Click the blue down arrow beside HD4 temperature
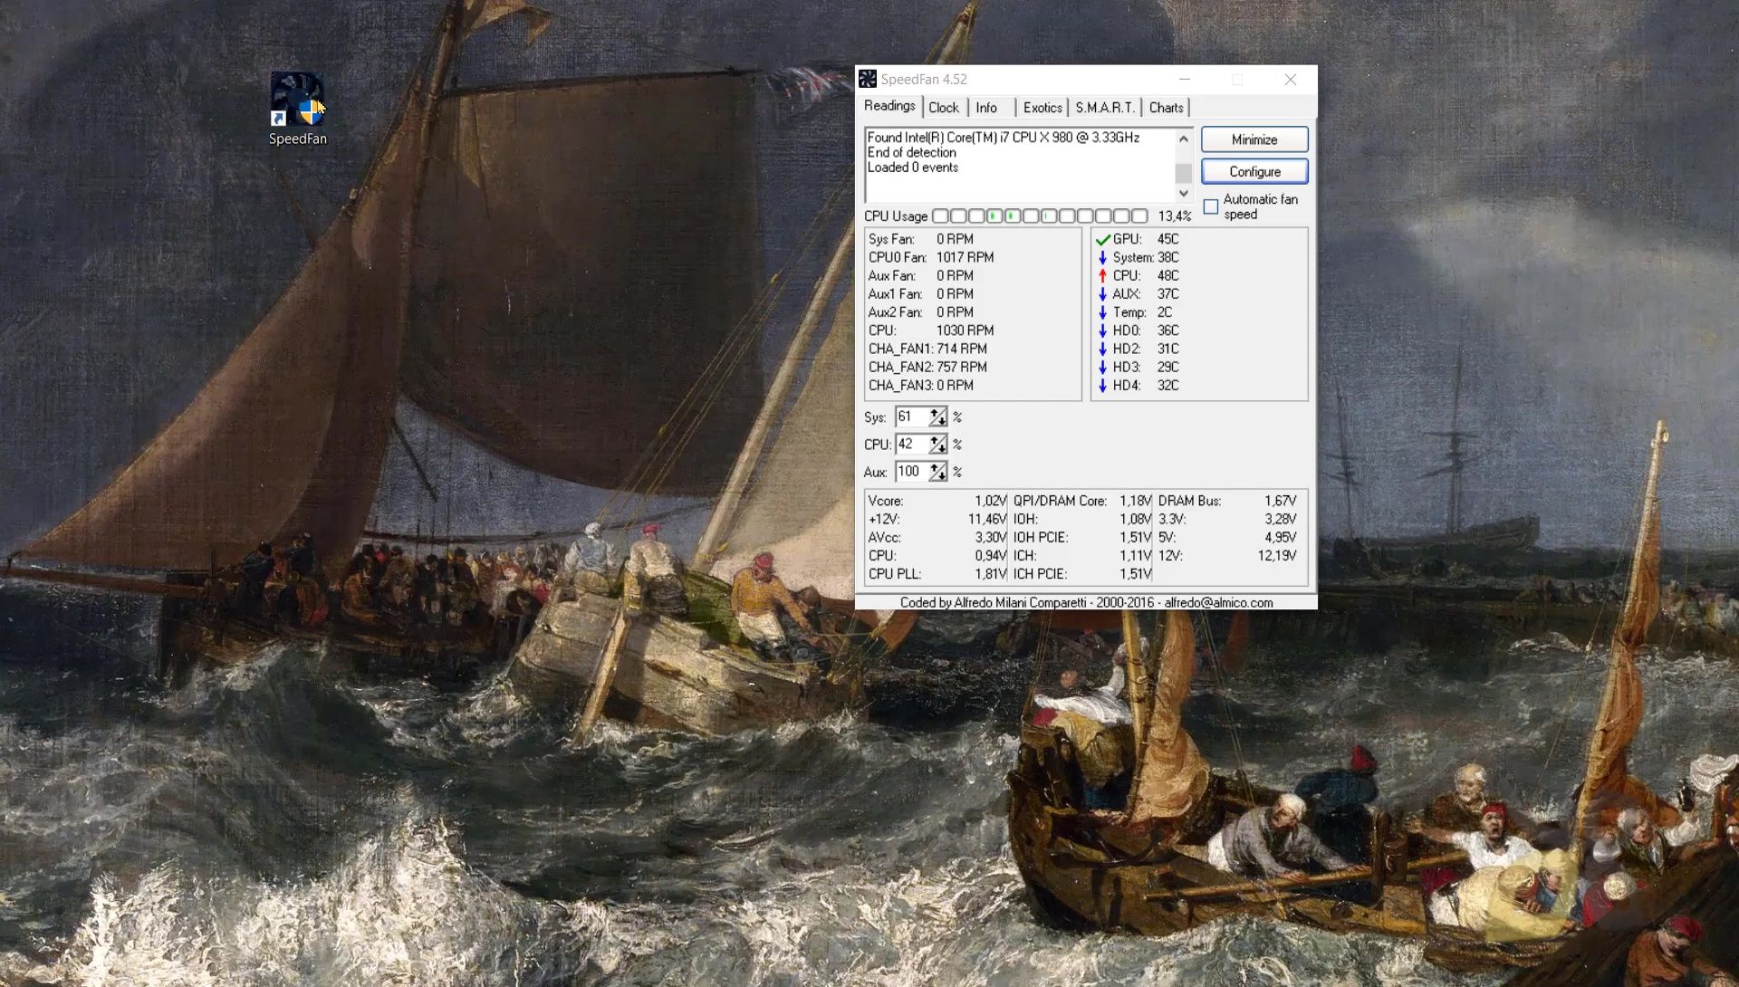The height and width of the screenshot is (987, 1739). (x=1103, y=385)
